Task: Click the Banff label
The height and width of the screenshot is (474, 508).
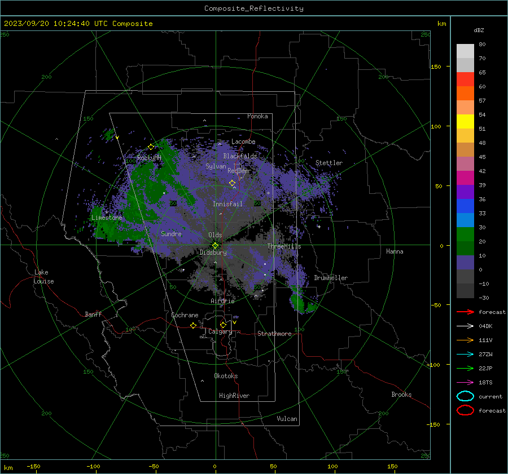Action: (x=93, y=314)
